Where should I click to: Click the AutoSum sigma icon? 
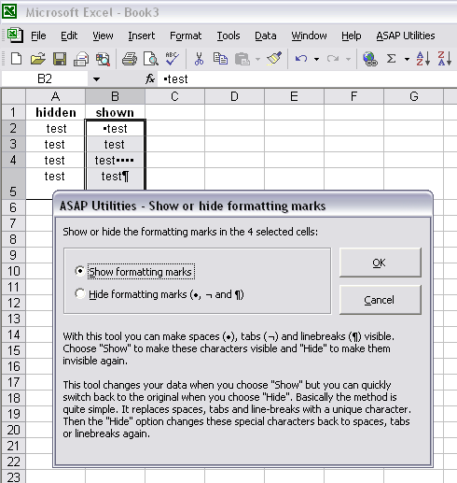(x=392, y=58)
